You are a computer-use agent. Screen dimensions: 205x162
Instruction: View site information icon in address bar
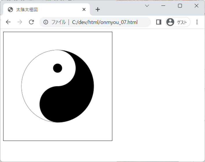click(46, 22)
